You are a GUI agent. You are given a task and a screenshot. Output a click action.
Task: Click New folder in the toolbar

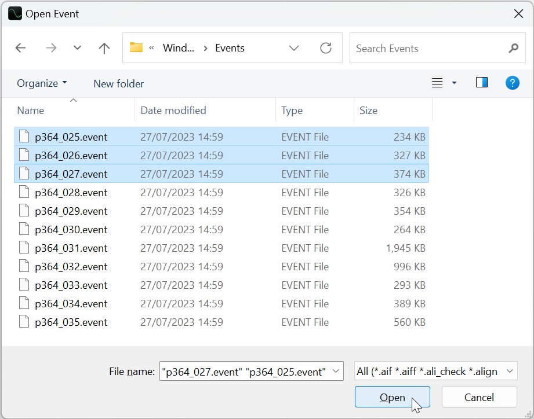(x=118, y=83)
